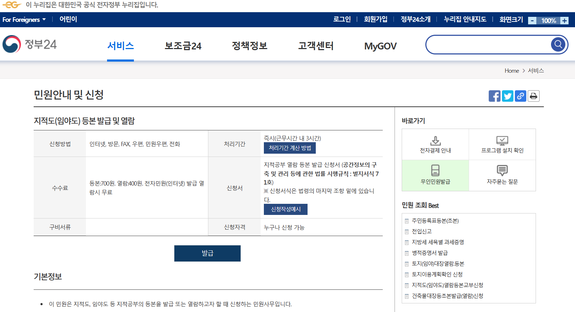Screen dimensions: 575x312
Task: Click 서비스 breadcrumb link
Action: pos(536,71)
